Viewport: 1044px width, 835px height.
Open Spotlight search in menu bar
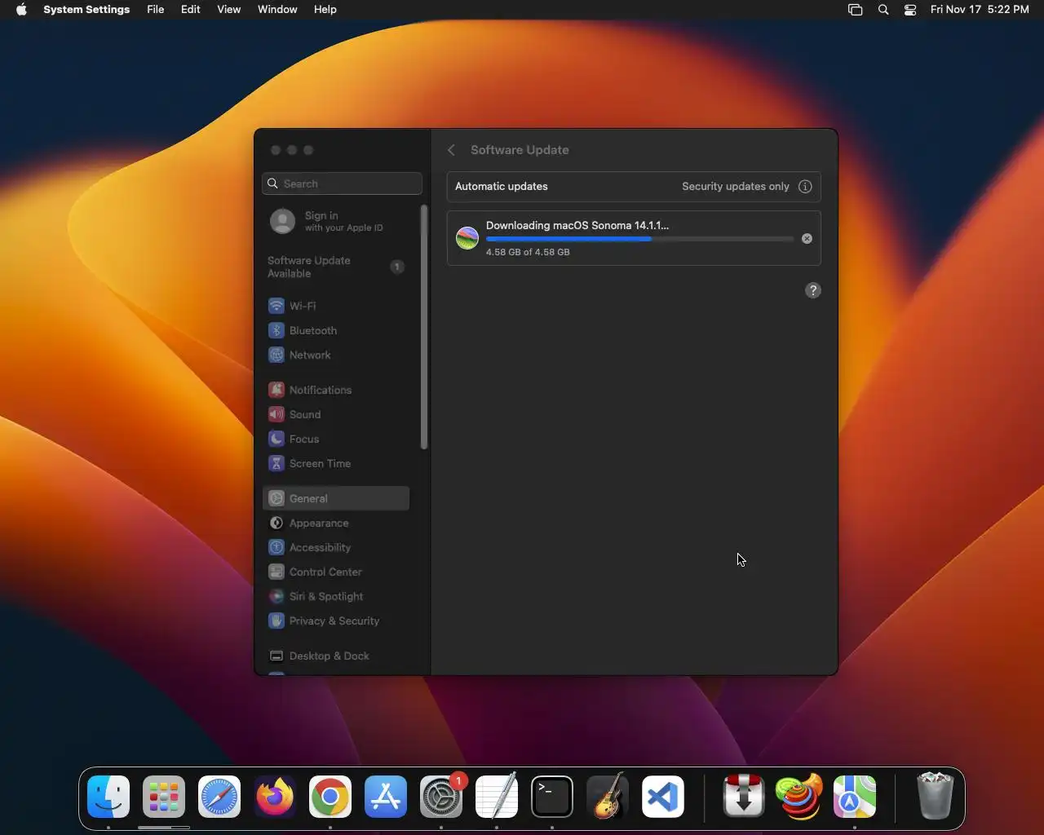[883, 10]
